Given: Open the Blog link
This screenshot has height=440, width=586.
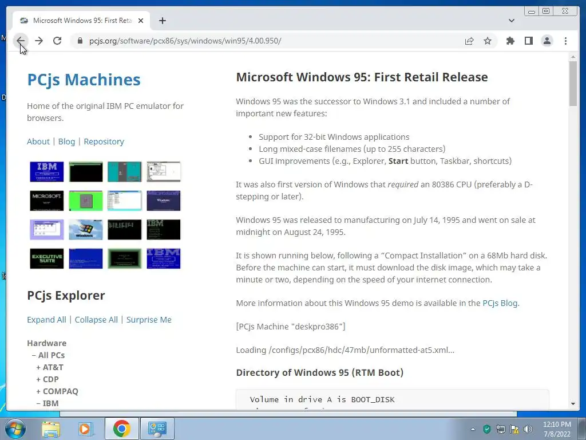Looking at the screenshot, I should 66,142.
